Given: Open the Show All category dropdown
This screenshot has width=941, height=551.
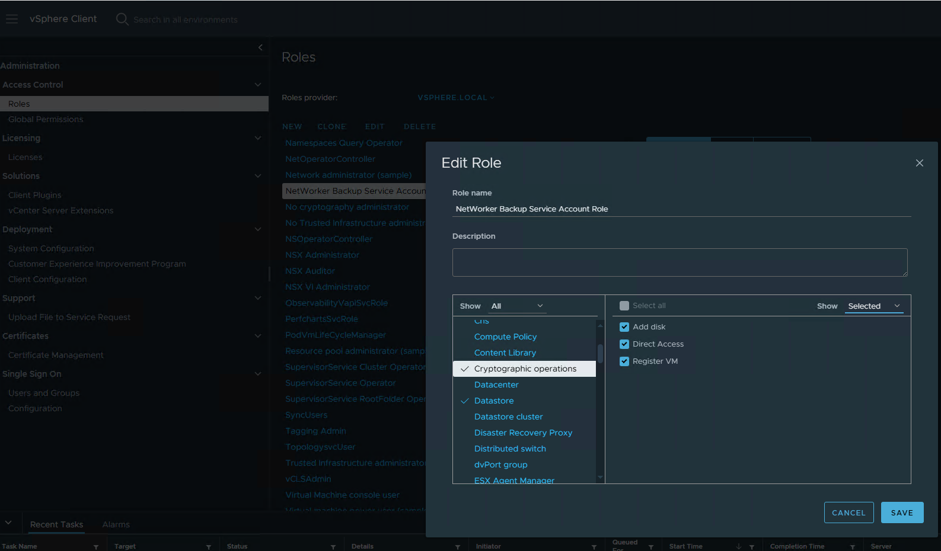Looking at the screenshot, I should 517,306.
